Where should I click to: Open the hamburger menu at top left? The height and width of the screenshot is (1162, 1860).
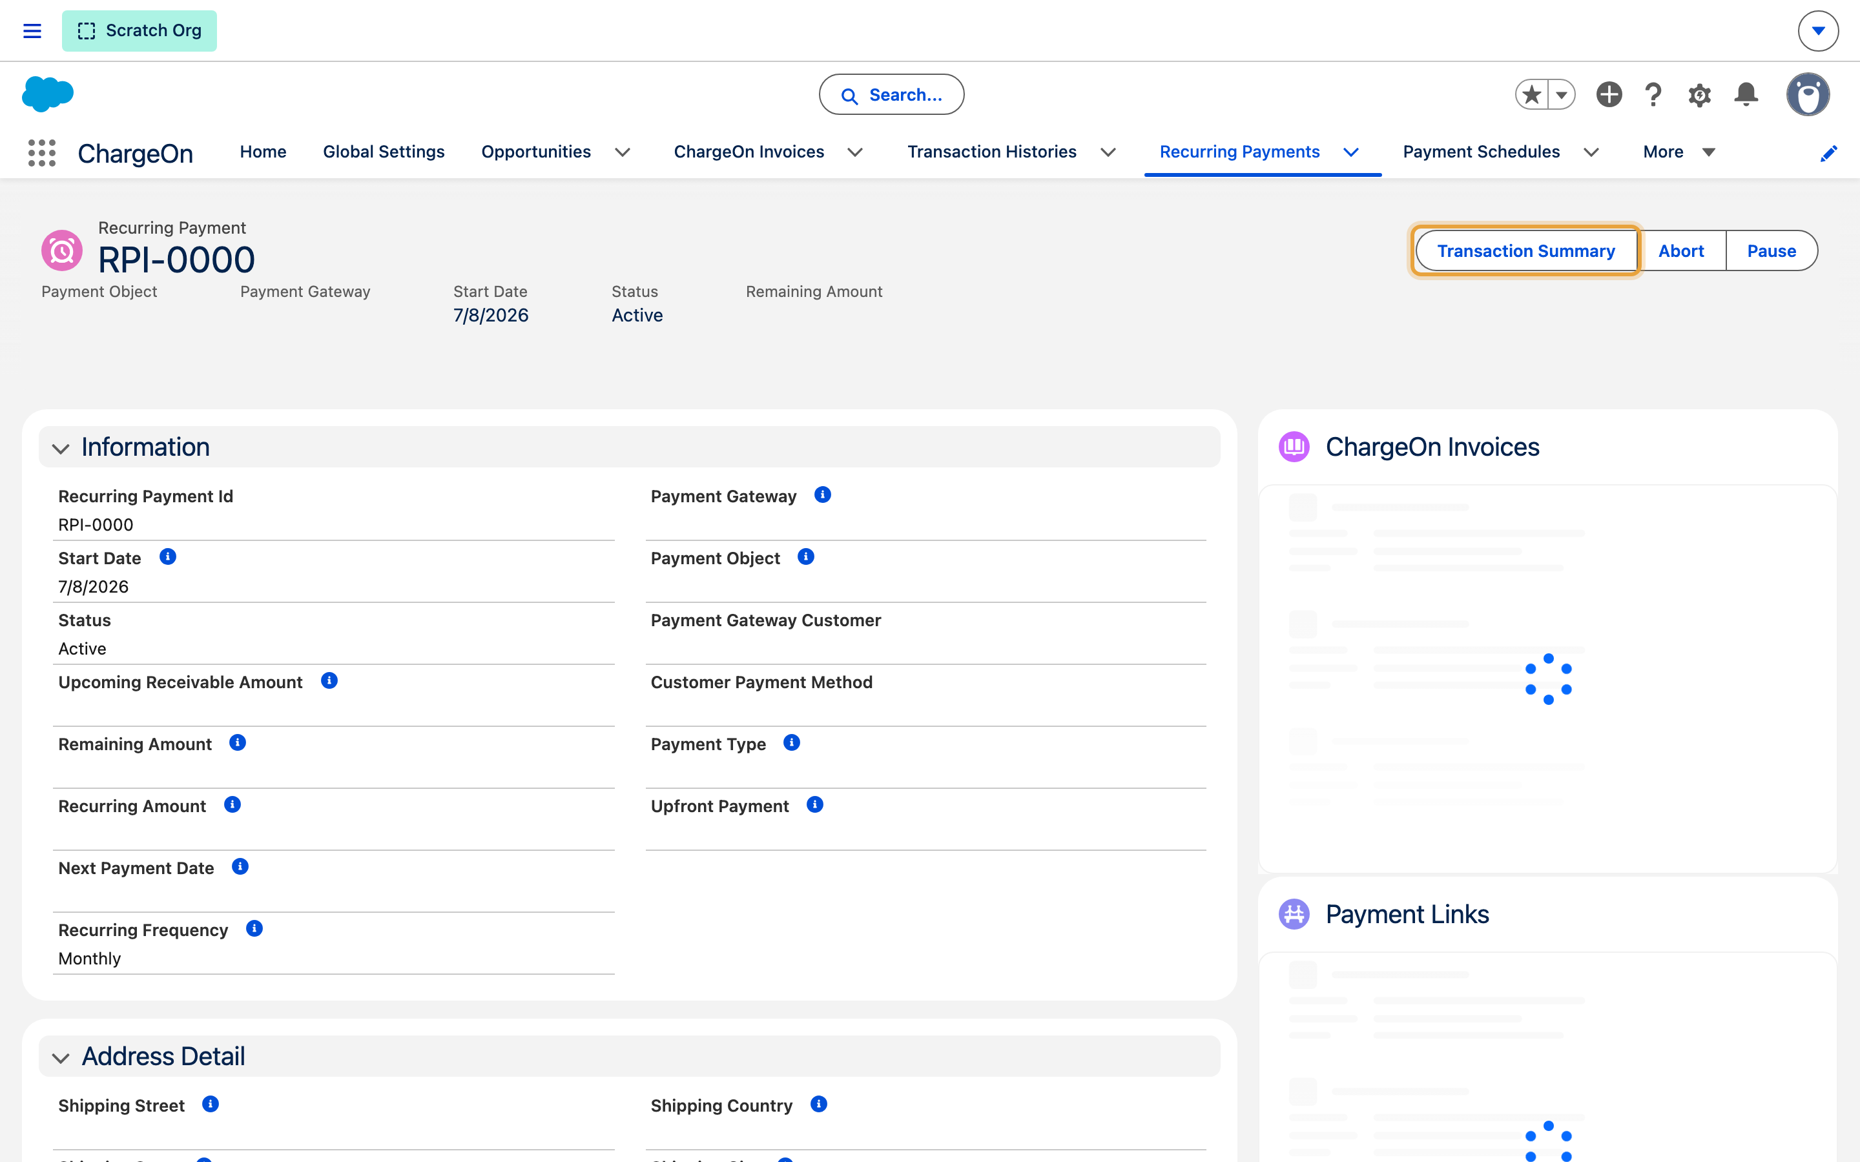click(32, 31)
